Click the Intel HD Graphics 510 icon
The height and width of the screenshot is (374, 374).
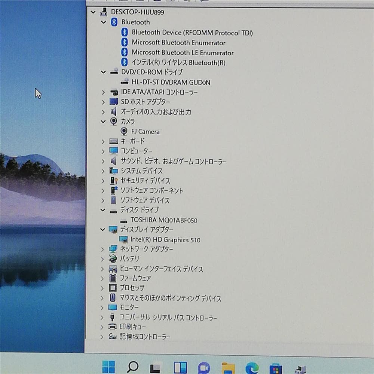123,239
